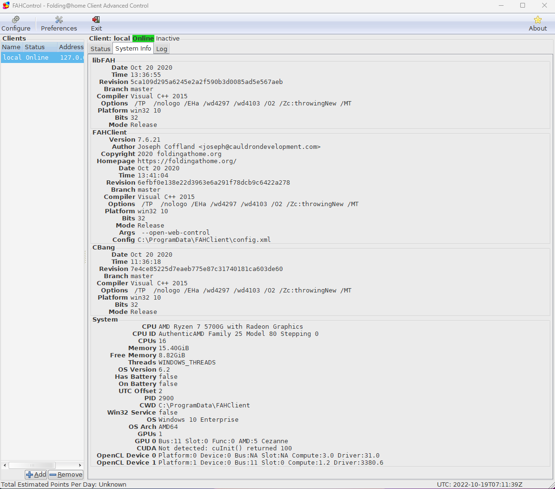Click the libFAH Revision hash value
The height and width of the screenshot is (489, 555).
tap(206, 82)
